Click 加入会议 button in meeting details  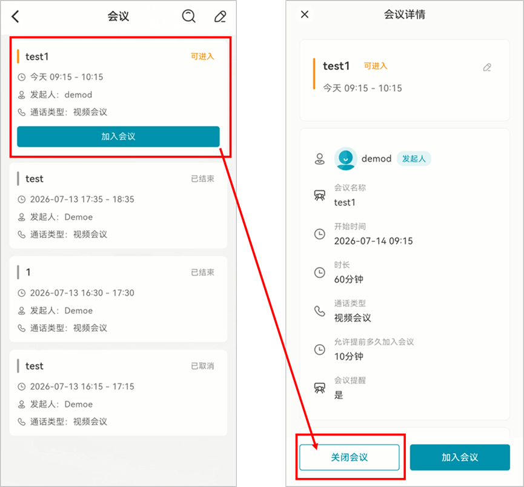click(460, 457)
